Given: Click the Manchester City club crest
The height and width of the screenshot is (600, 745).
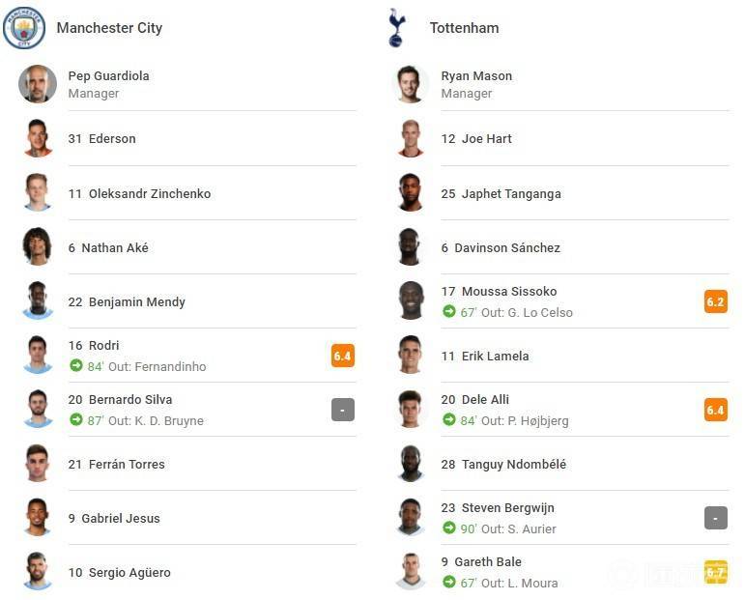Looking at the screenshot, I should (x=24, y=28).
